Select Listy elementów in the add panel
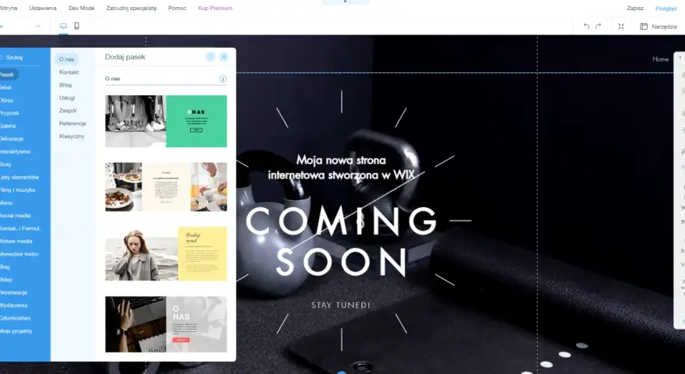The width and height of the screenshot is (685, 374). click(x=19, y=177)
